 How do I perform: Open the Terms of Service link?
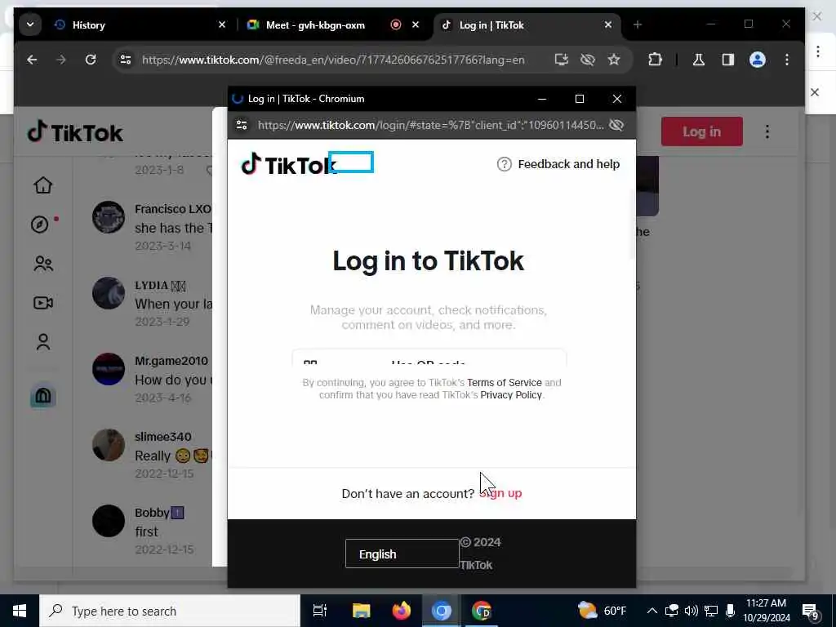[505, 383]
